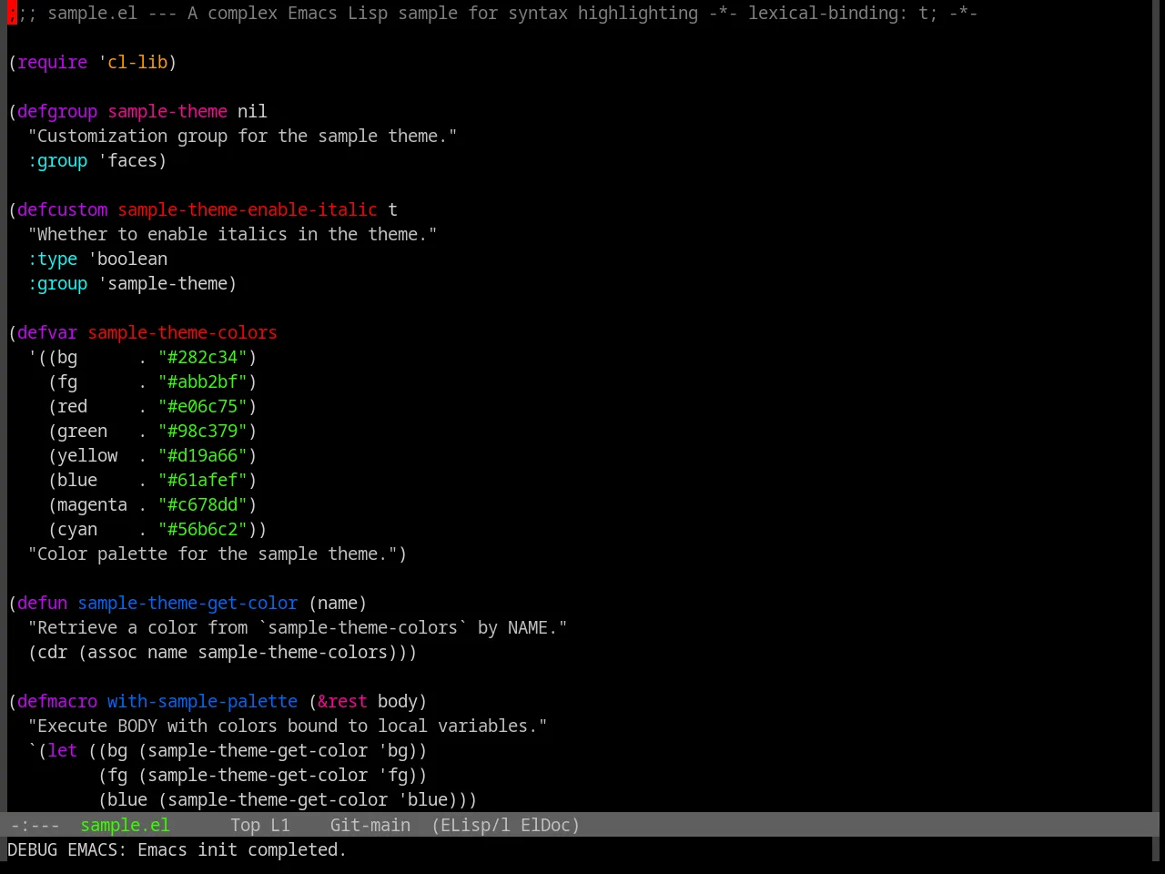Image resolution: width=1165 pixels, height=874 pixels.
Task: Click the "#56b6c2" color string
Action: (203, 529)
